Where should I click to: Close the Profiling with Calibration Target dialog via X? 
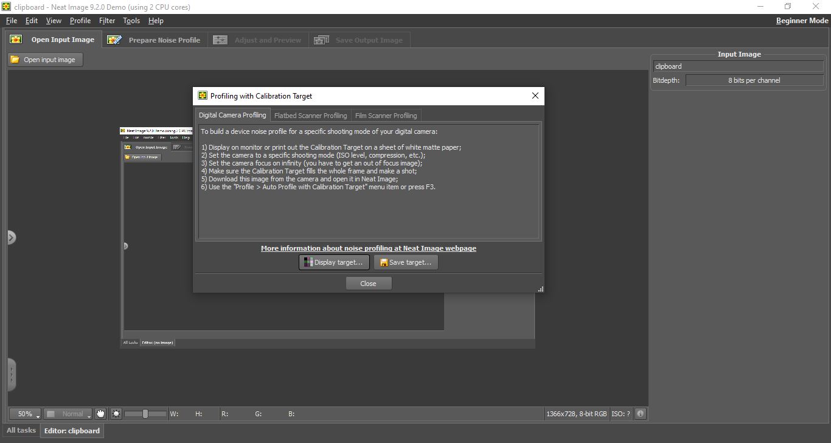pos(535,96)
